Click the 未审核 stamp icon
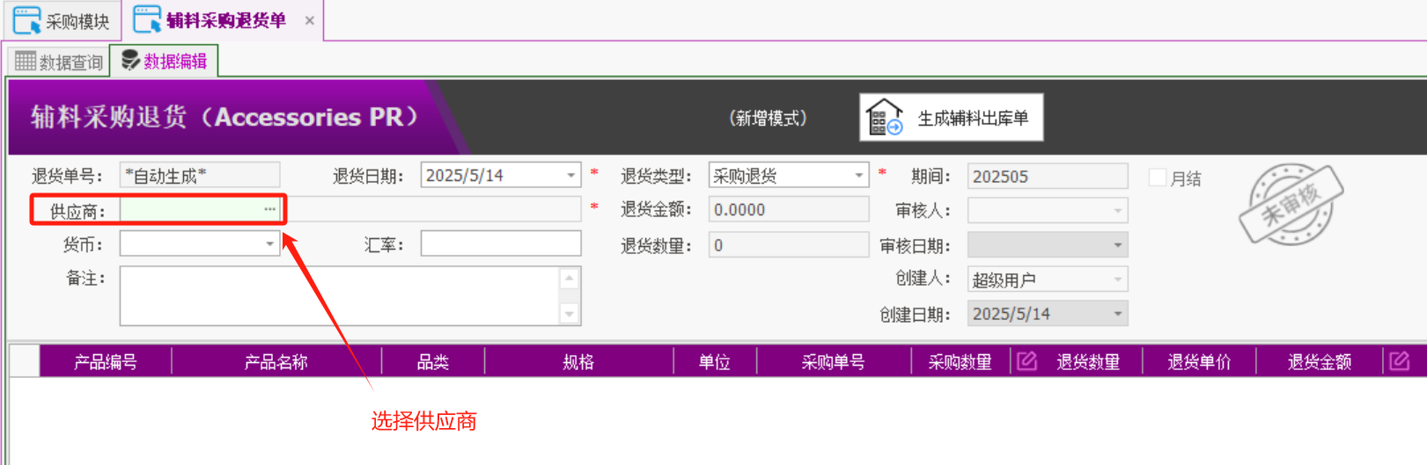This screenshot has height=465, width=1427. pyautogui.click(x=1291, y=204)
